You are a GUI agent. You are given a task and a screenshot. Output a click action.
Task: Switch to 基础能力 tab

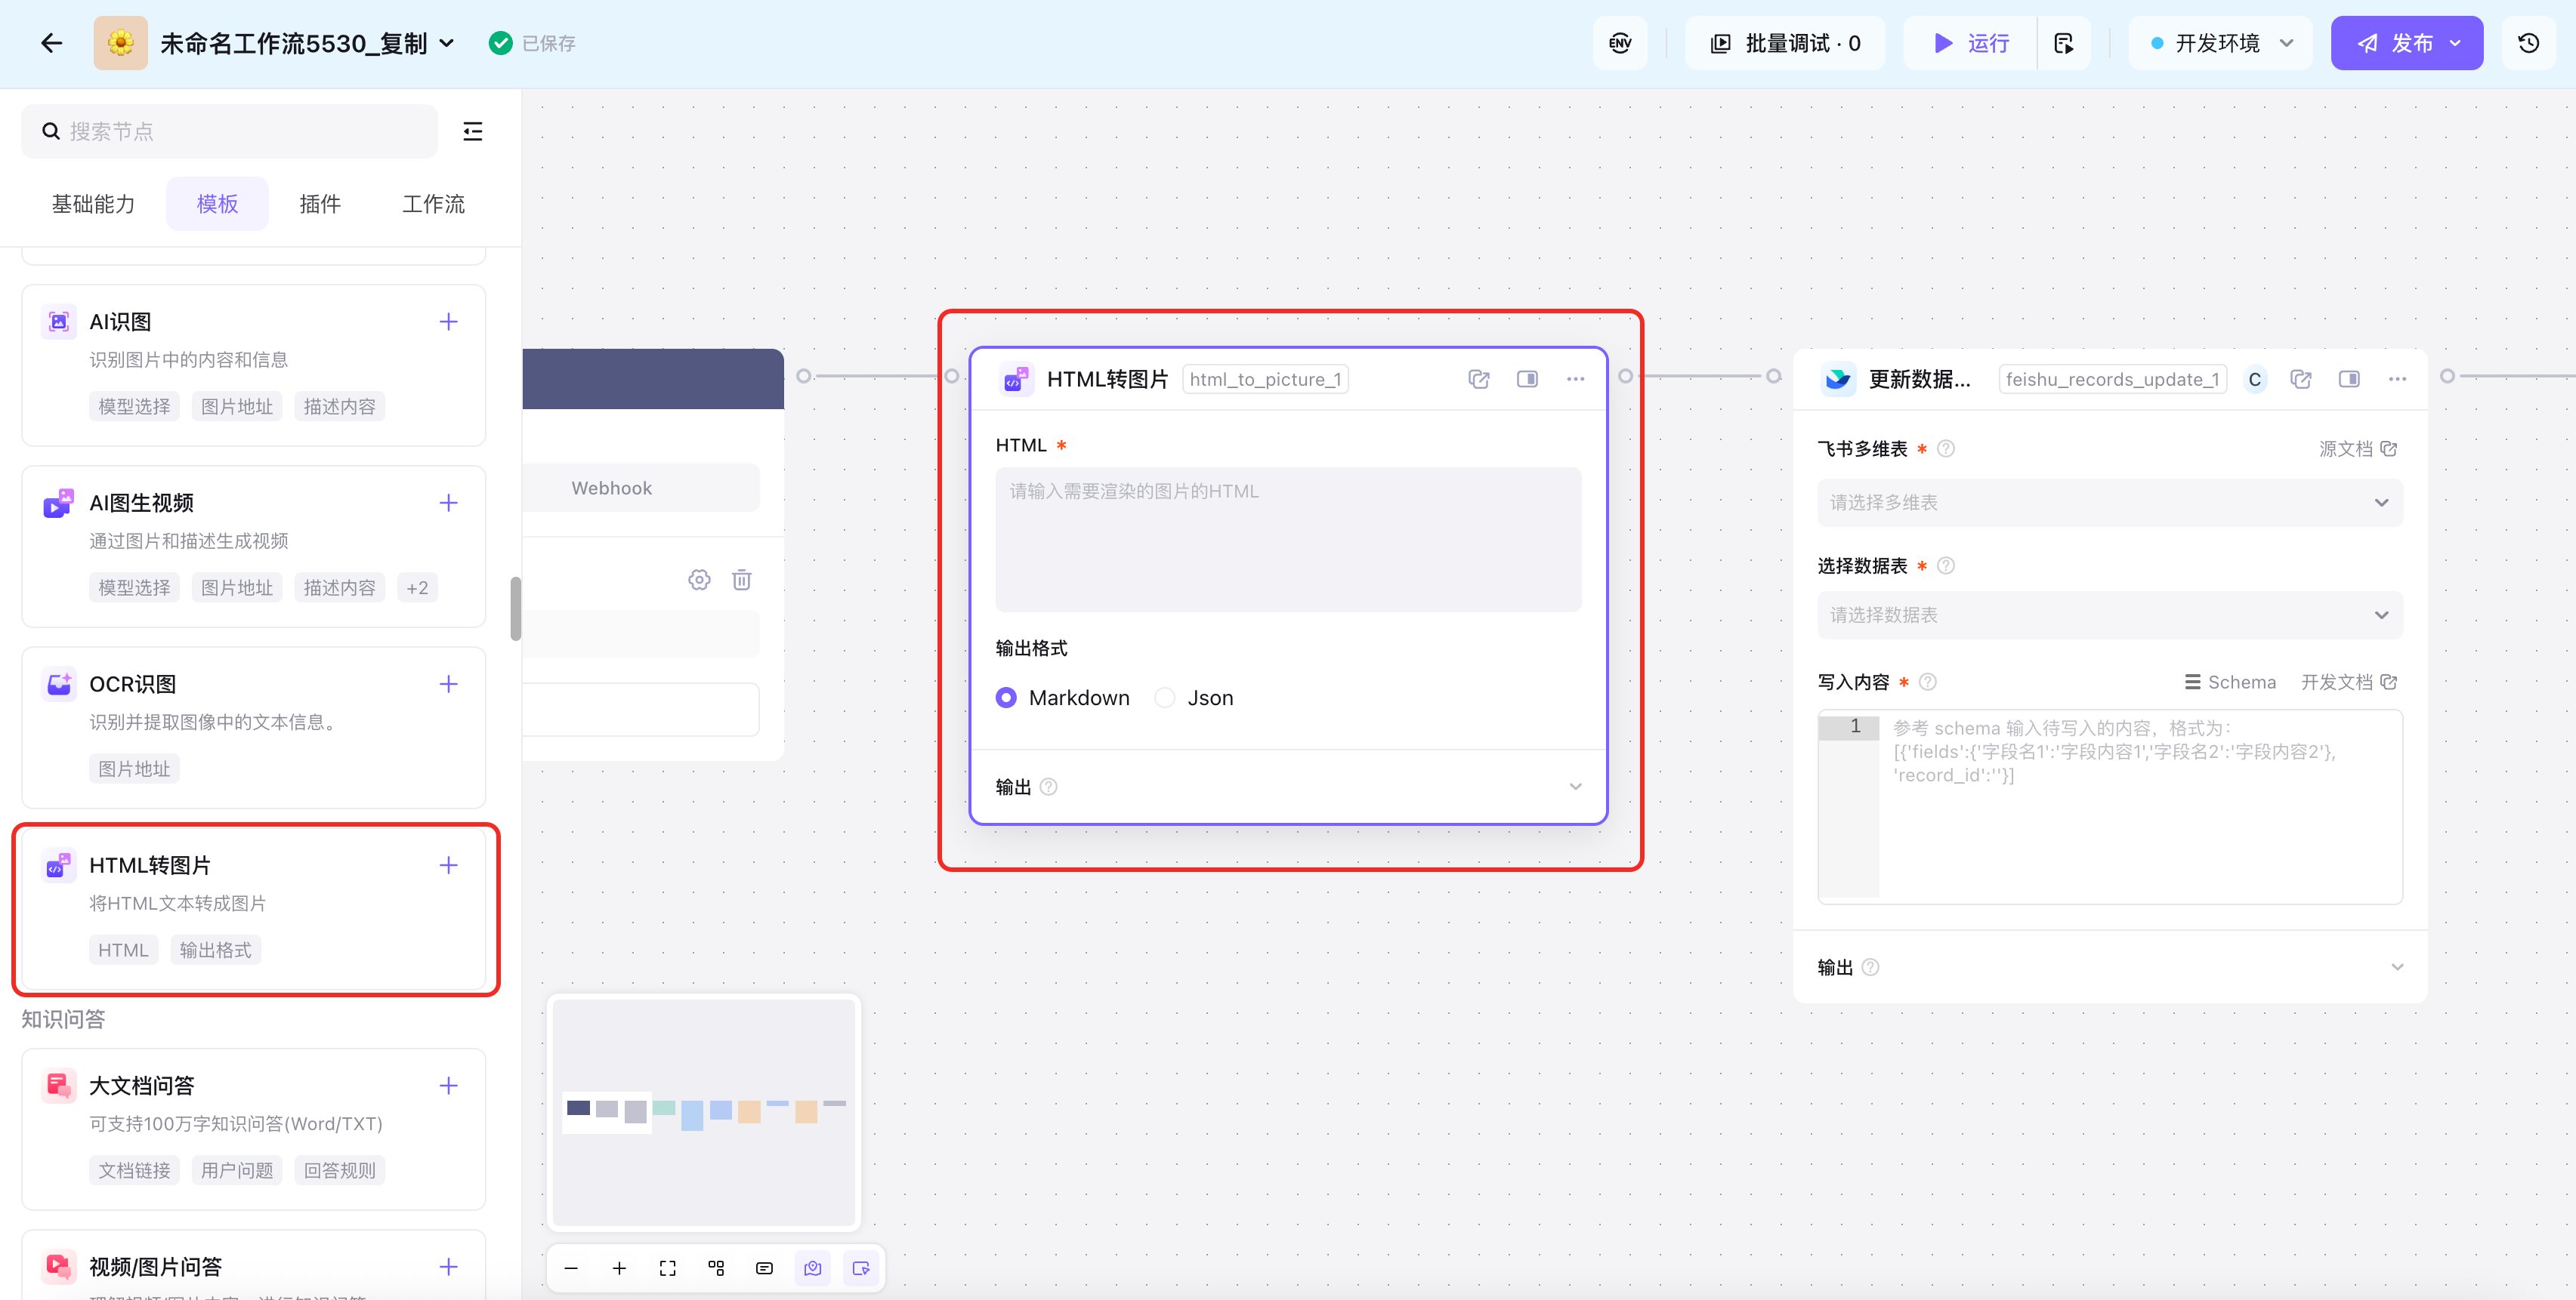(x=93, y=204)
